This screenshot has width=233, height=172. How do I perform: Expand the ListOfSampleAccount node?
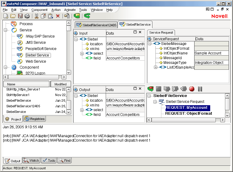point(155,67)
